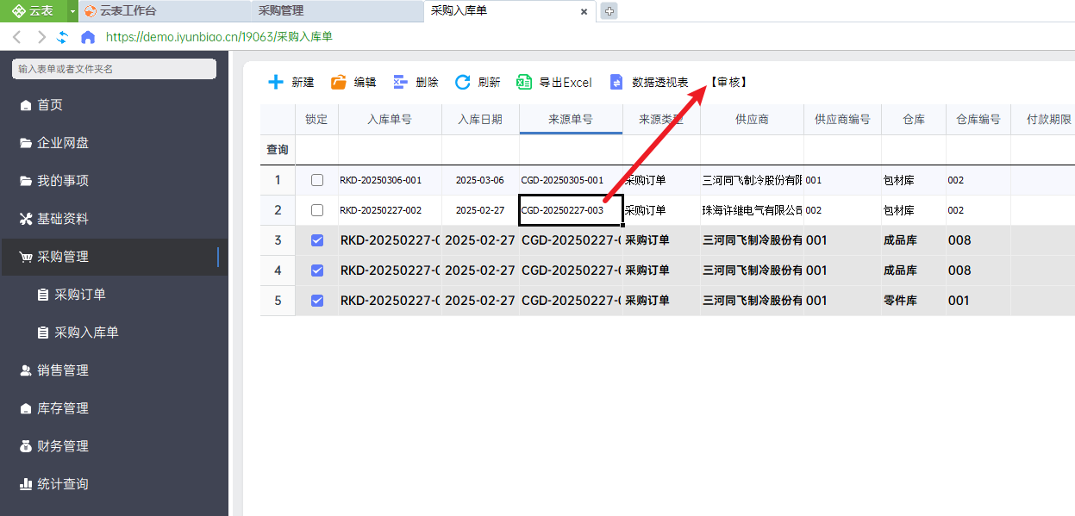Click 来源单号 column header

[571, 120]
